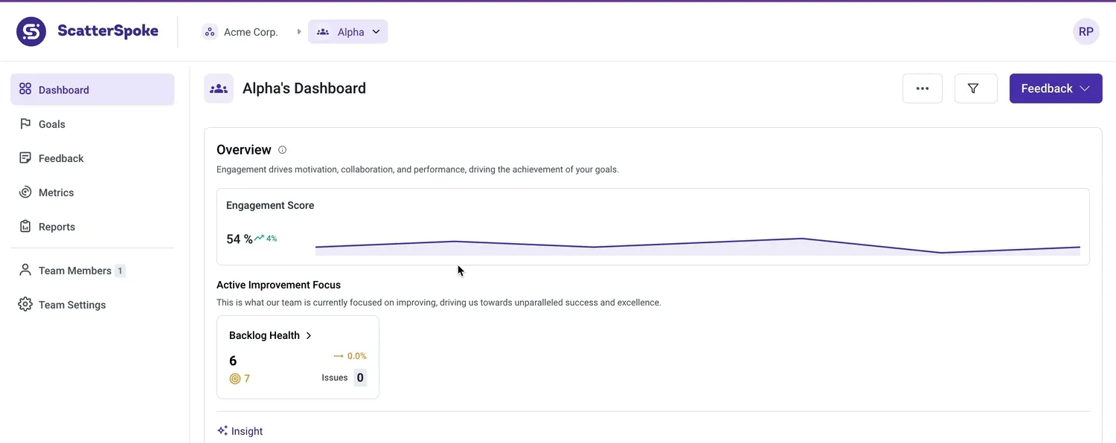This screenshot has width=1116, height=443.
Task: Select Reports in the sidebar
Action: (57, 227)
